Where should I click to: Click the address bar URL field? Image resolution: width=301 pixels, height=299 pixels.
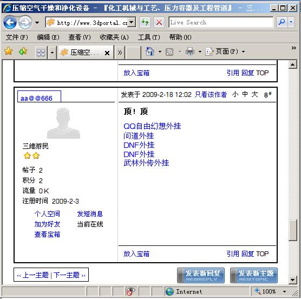(x=87, y=22)
